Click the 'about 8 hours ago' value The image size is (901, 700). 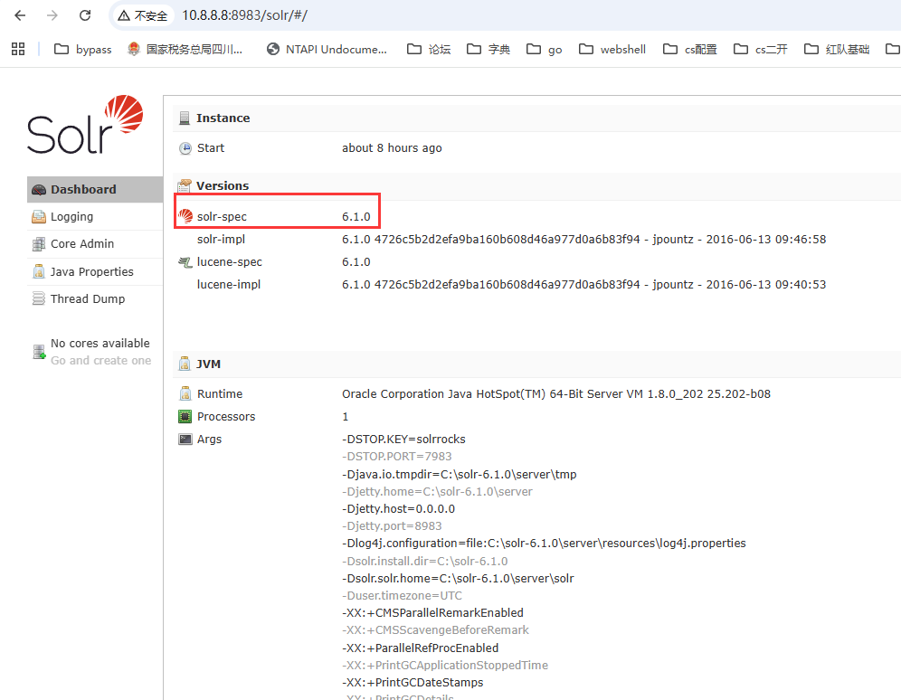pyautogui.click(x=392, y=148)
